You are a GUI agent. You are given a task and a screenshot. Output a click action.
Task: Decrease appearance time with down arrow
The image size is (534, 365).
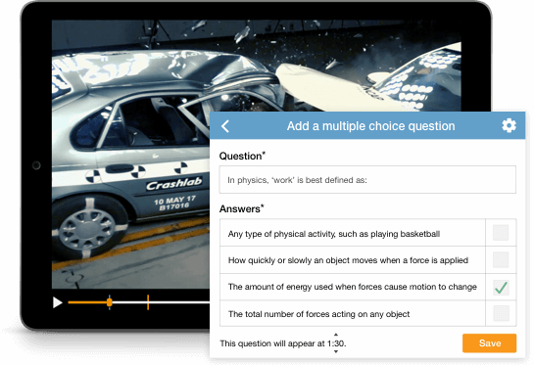(336, 351)
